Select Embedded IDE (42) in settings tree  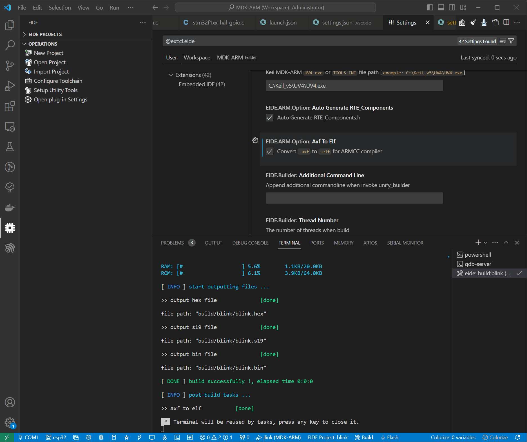pos(202,85)
